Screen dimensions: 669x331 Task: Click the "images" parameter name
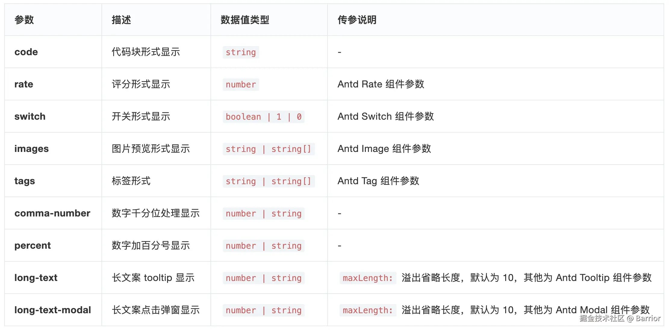[x=31, y=149]
